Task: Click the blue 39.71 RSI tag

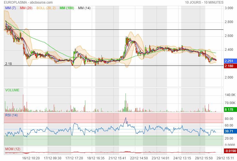Action: pyautogui.click(x=230, y=131)
